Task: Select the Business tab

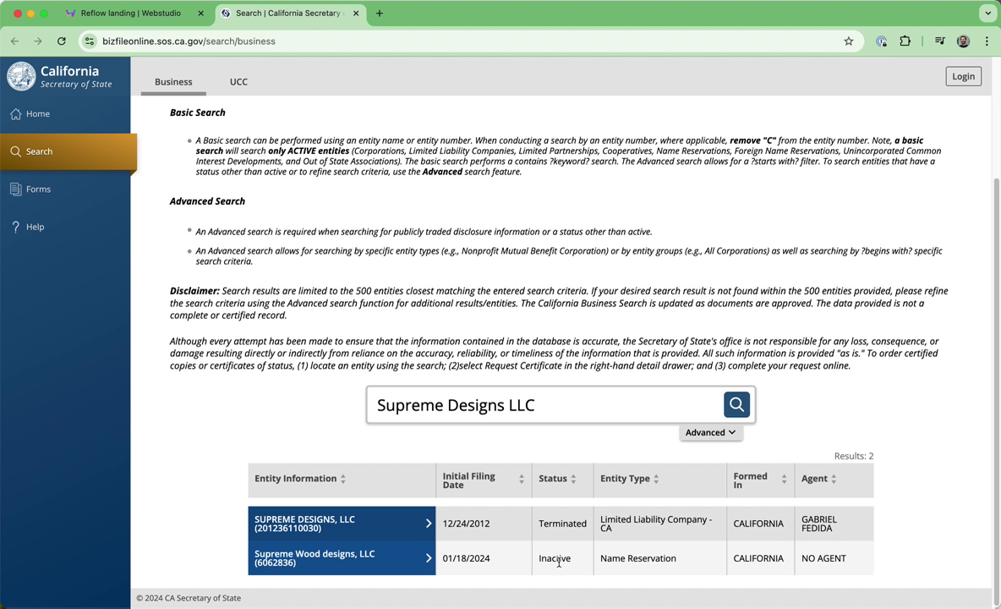Action: [173, 82]
